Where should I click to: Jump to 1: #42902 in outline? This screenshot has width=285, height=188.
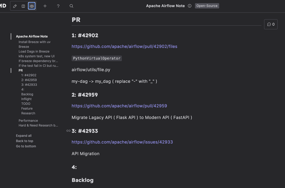(29, 75)
